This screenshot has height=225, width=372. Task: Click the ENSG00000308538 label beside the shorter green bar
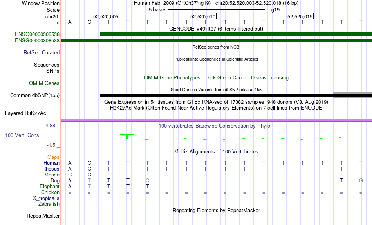point(37,34)
